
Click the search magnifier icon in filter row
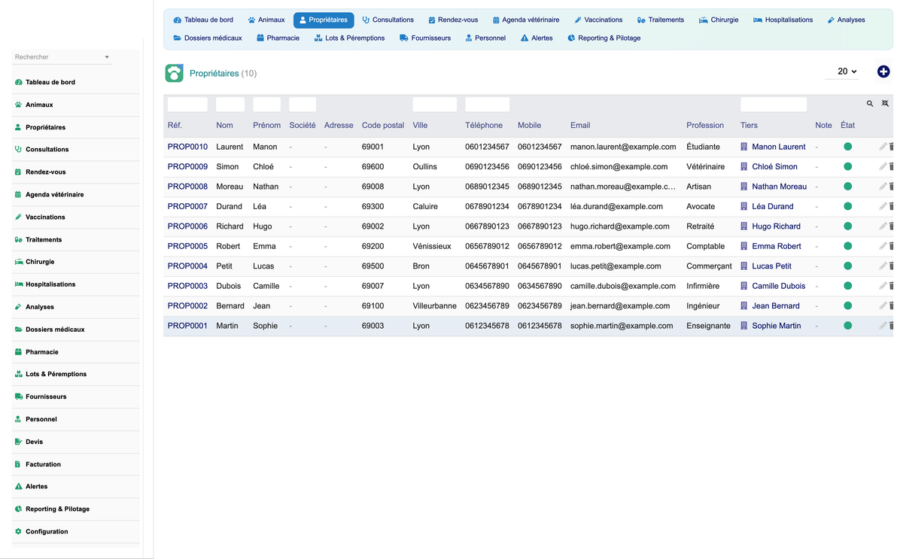point(870,104)
